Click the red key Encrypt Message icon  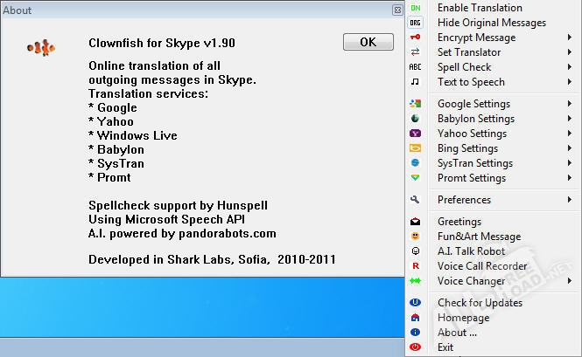pyautogui.click(x=416, y=38)
